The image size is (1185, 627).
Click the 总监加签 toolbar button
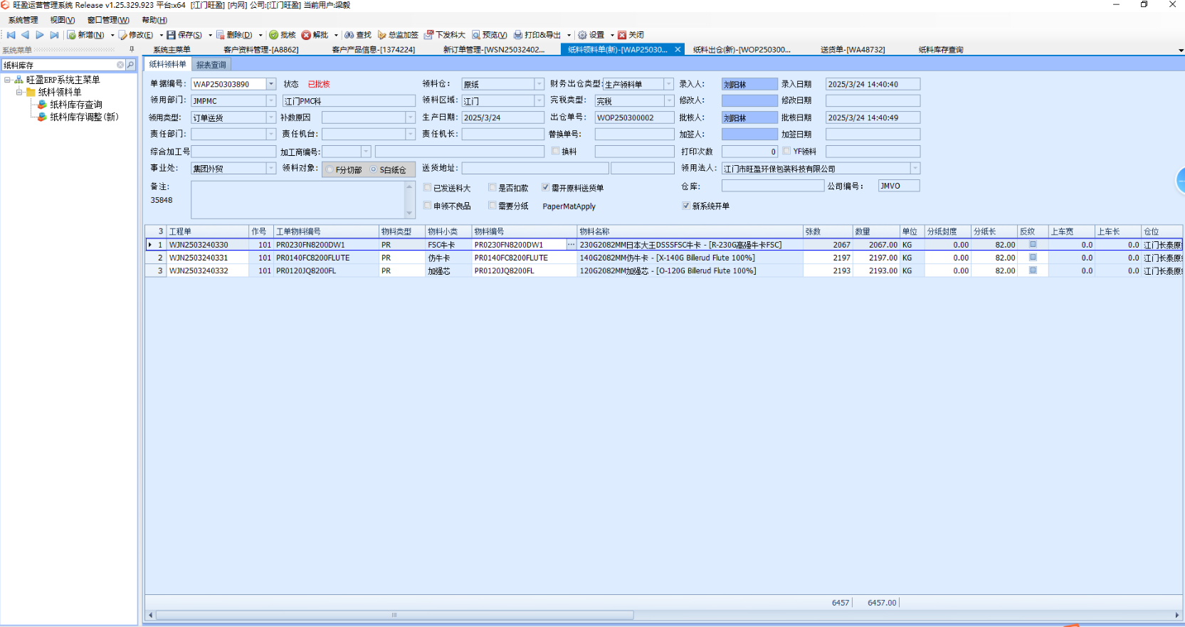pyautogui.click(x=398, y=35)
